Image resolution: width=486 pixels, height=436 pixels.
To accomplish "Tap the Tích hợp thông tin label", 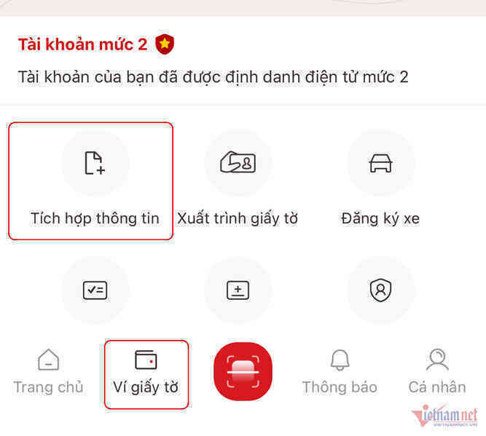I will click(95, 218).
